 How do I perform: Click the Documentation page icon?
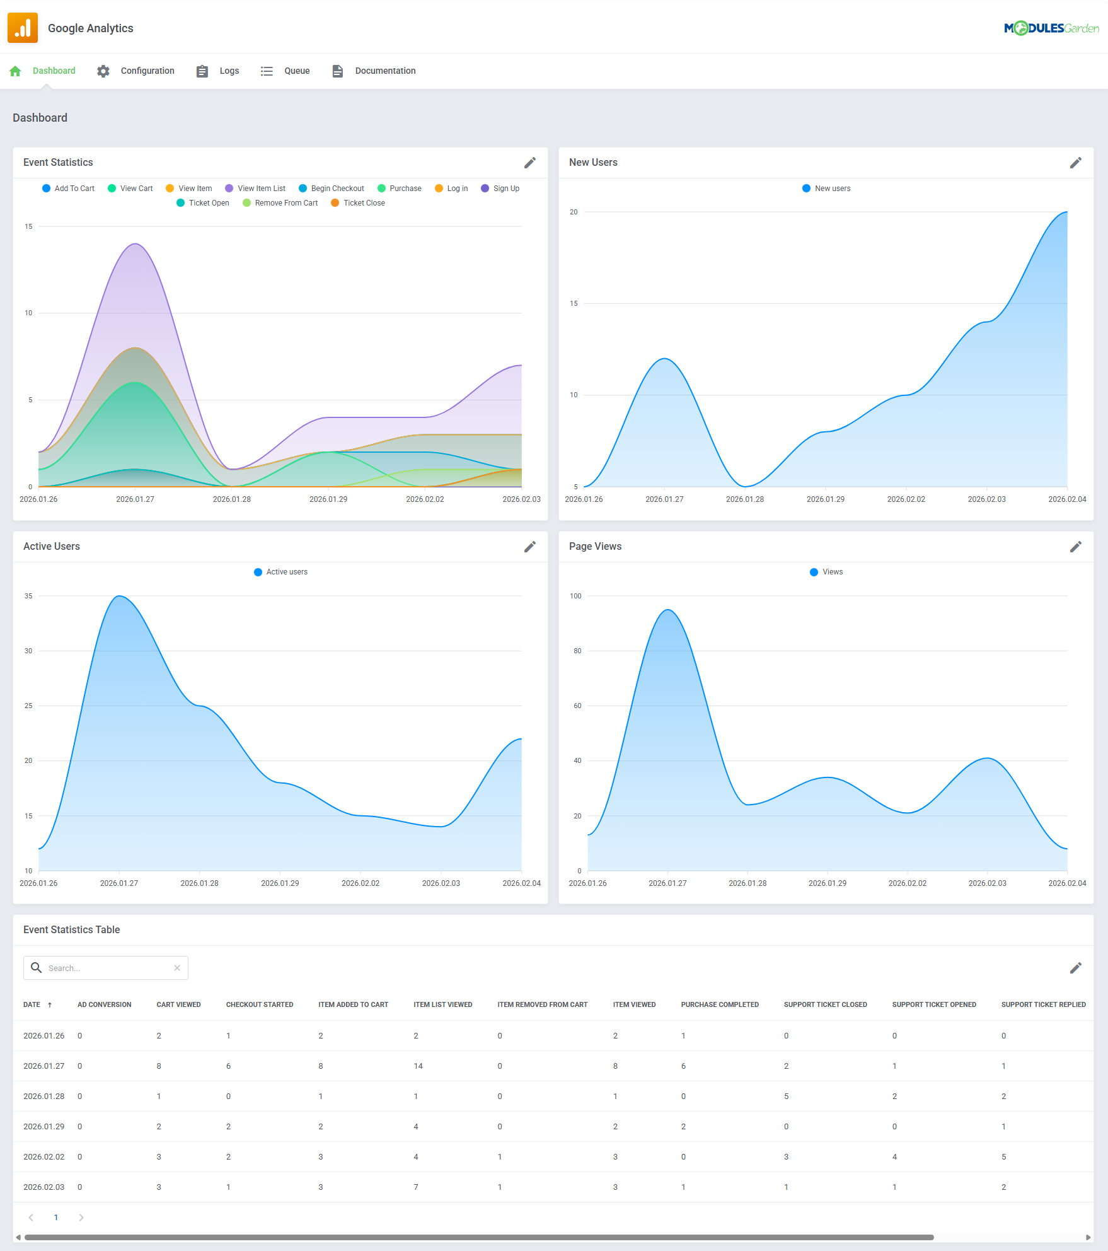[x=337, y=71]
